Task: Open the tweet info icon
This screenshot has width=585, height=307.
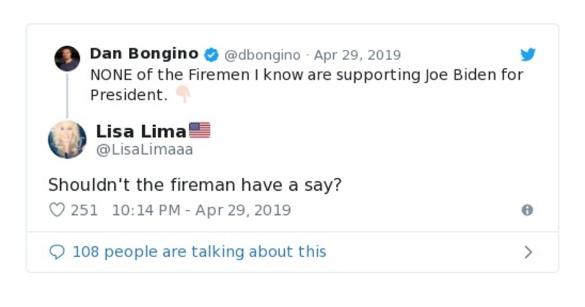Action: (x=527, y=211)
